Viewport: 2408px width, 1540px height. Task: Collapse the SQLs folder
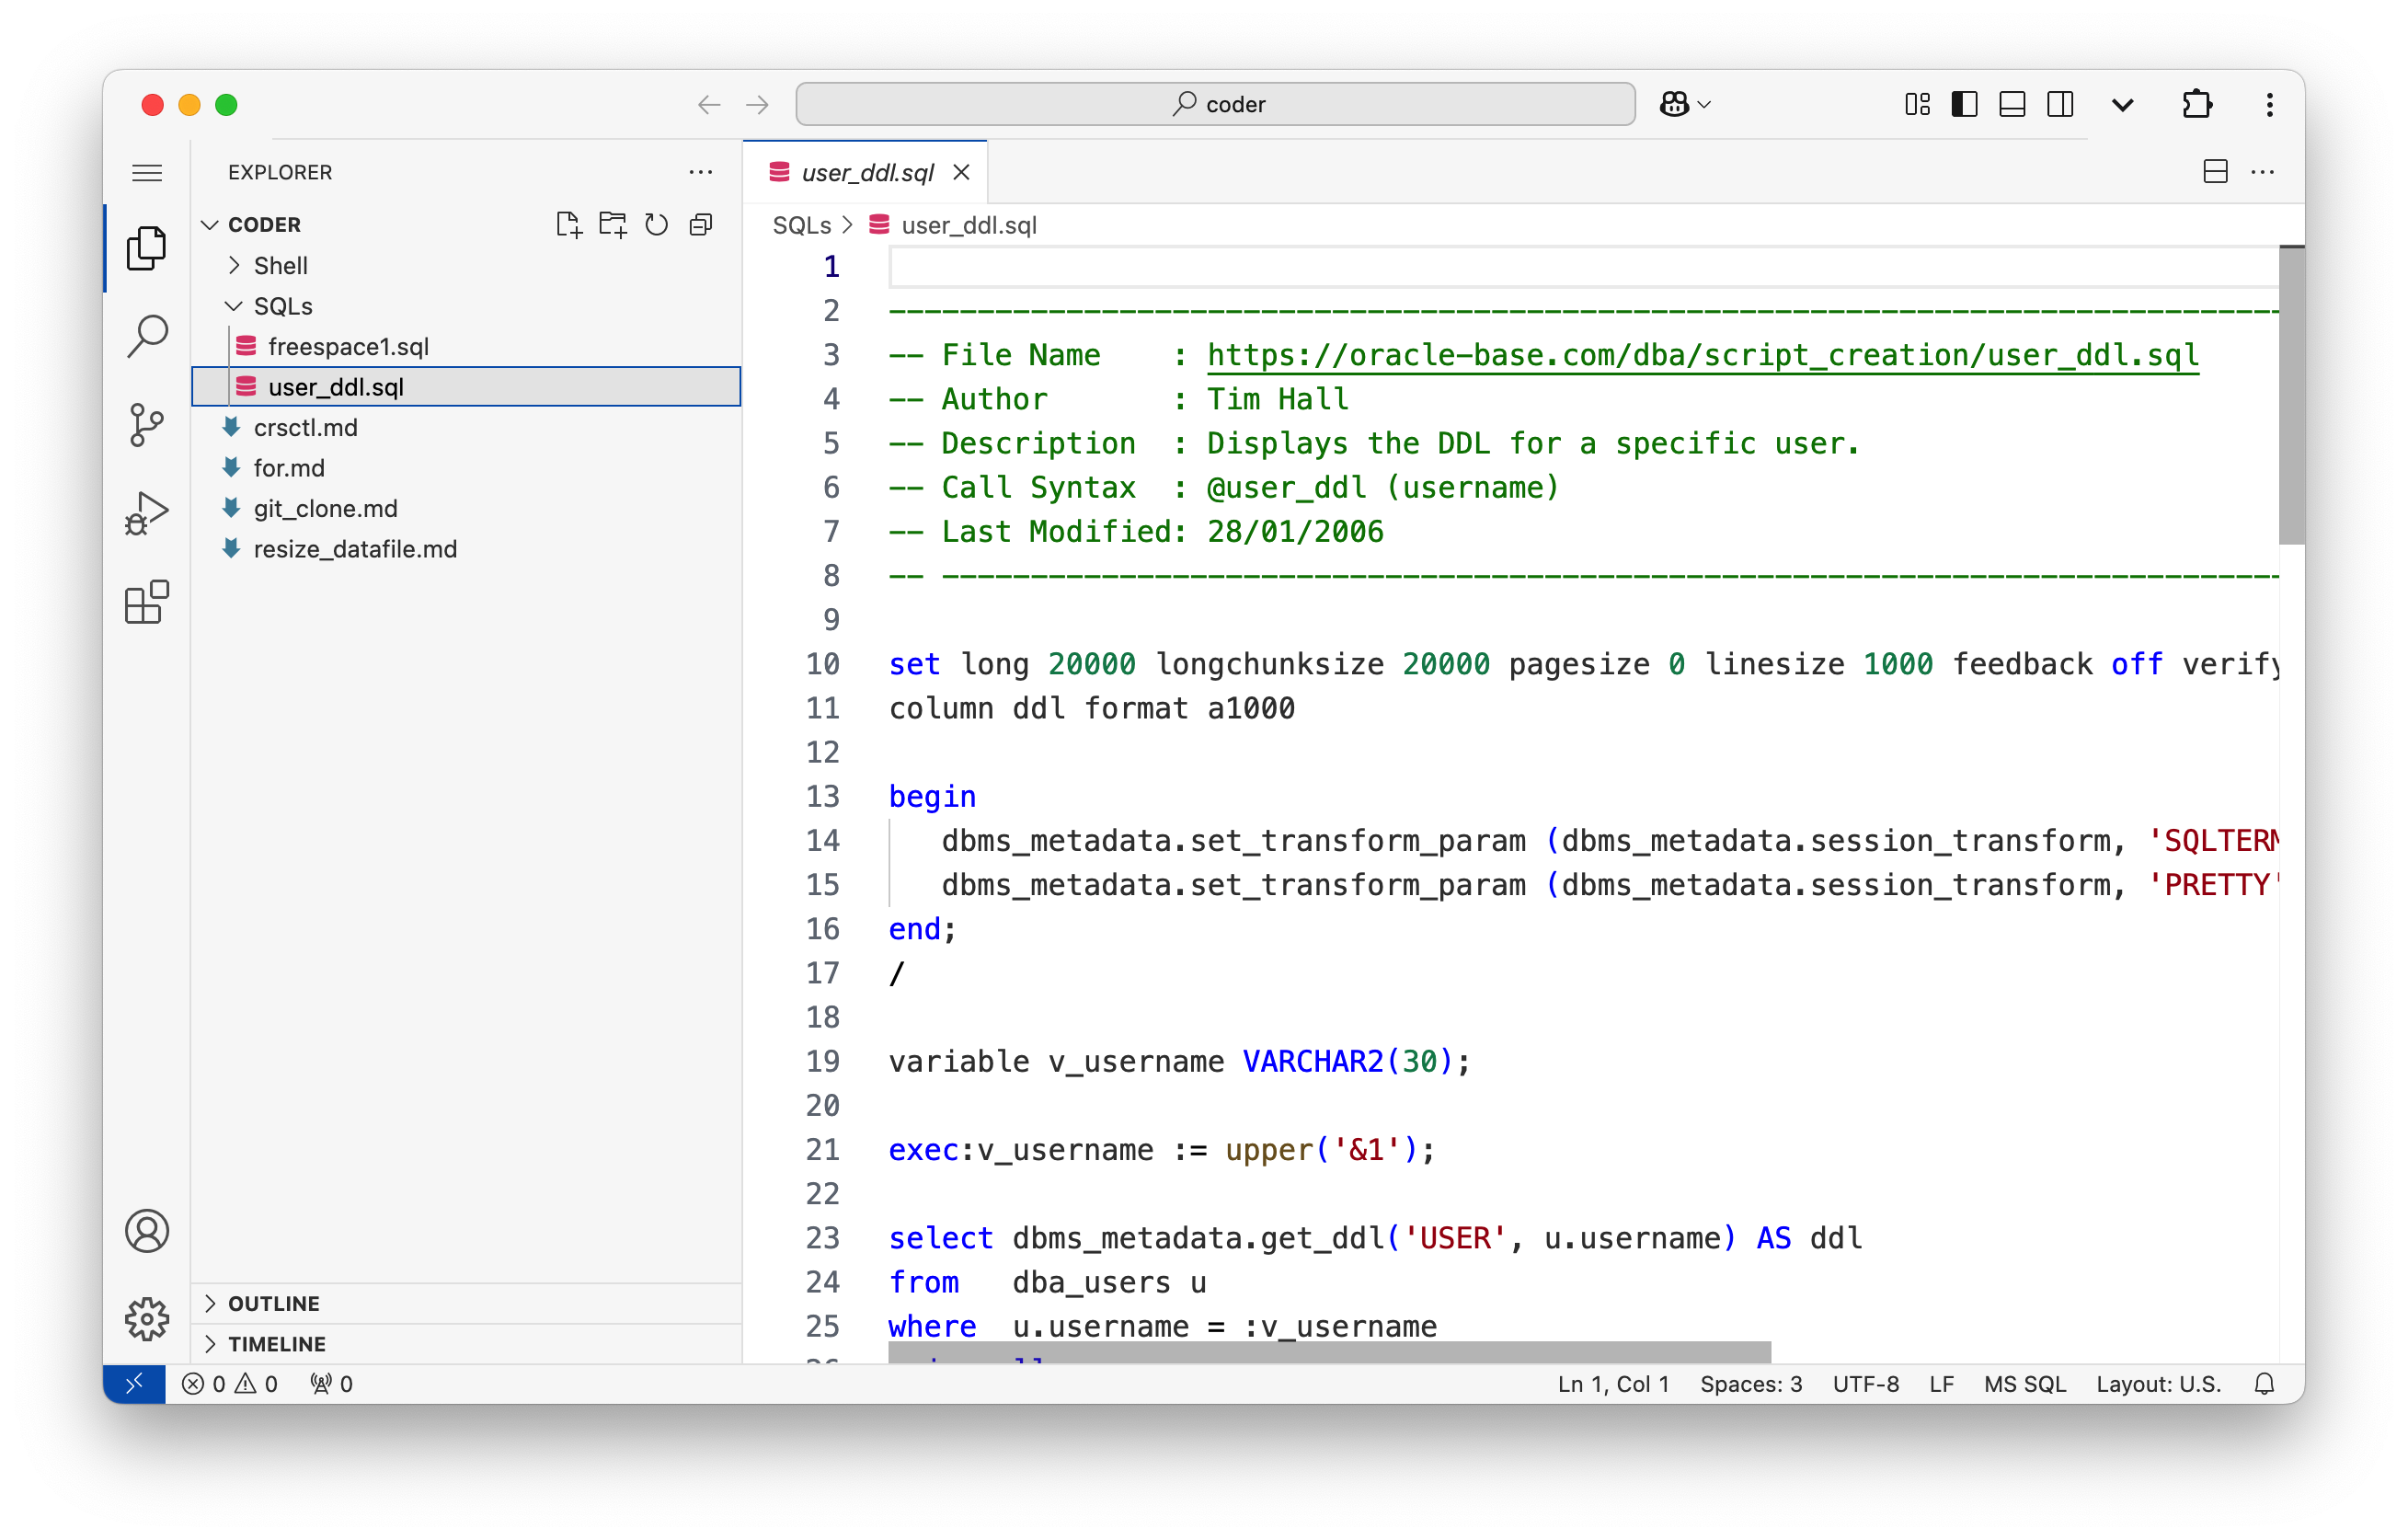coord(282,306)
